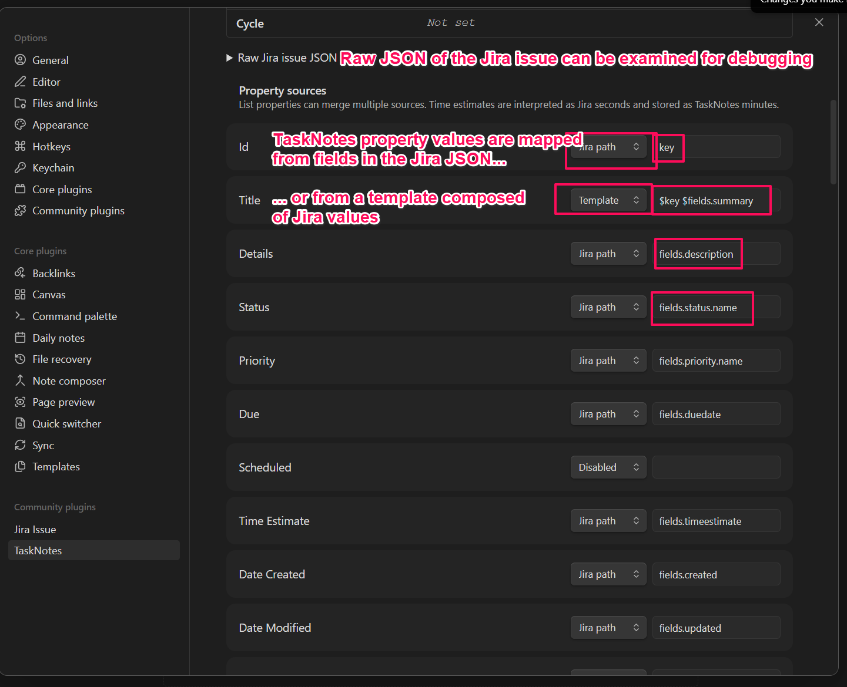Click the Backlinks icon
Viewport: 847px width, 687px height.
[x=21, y=273]
